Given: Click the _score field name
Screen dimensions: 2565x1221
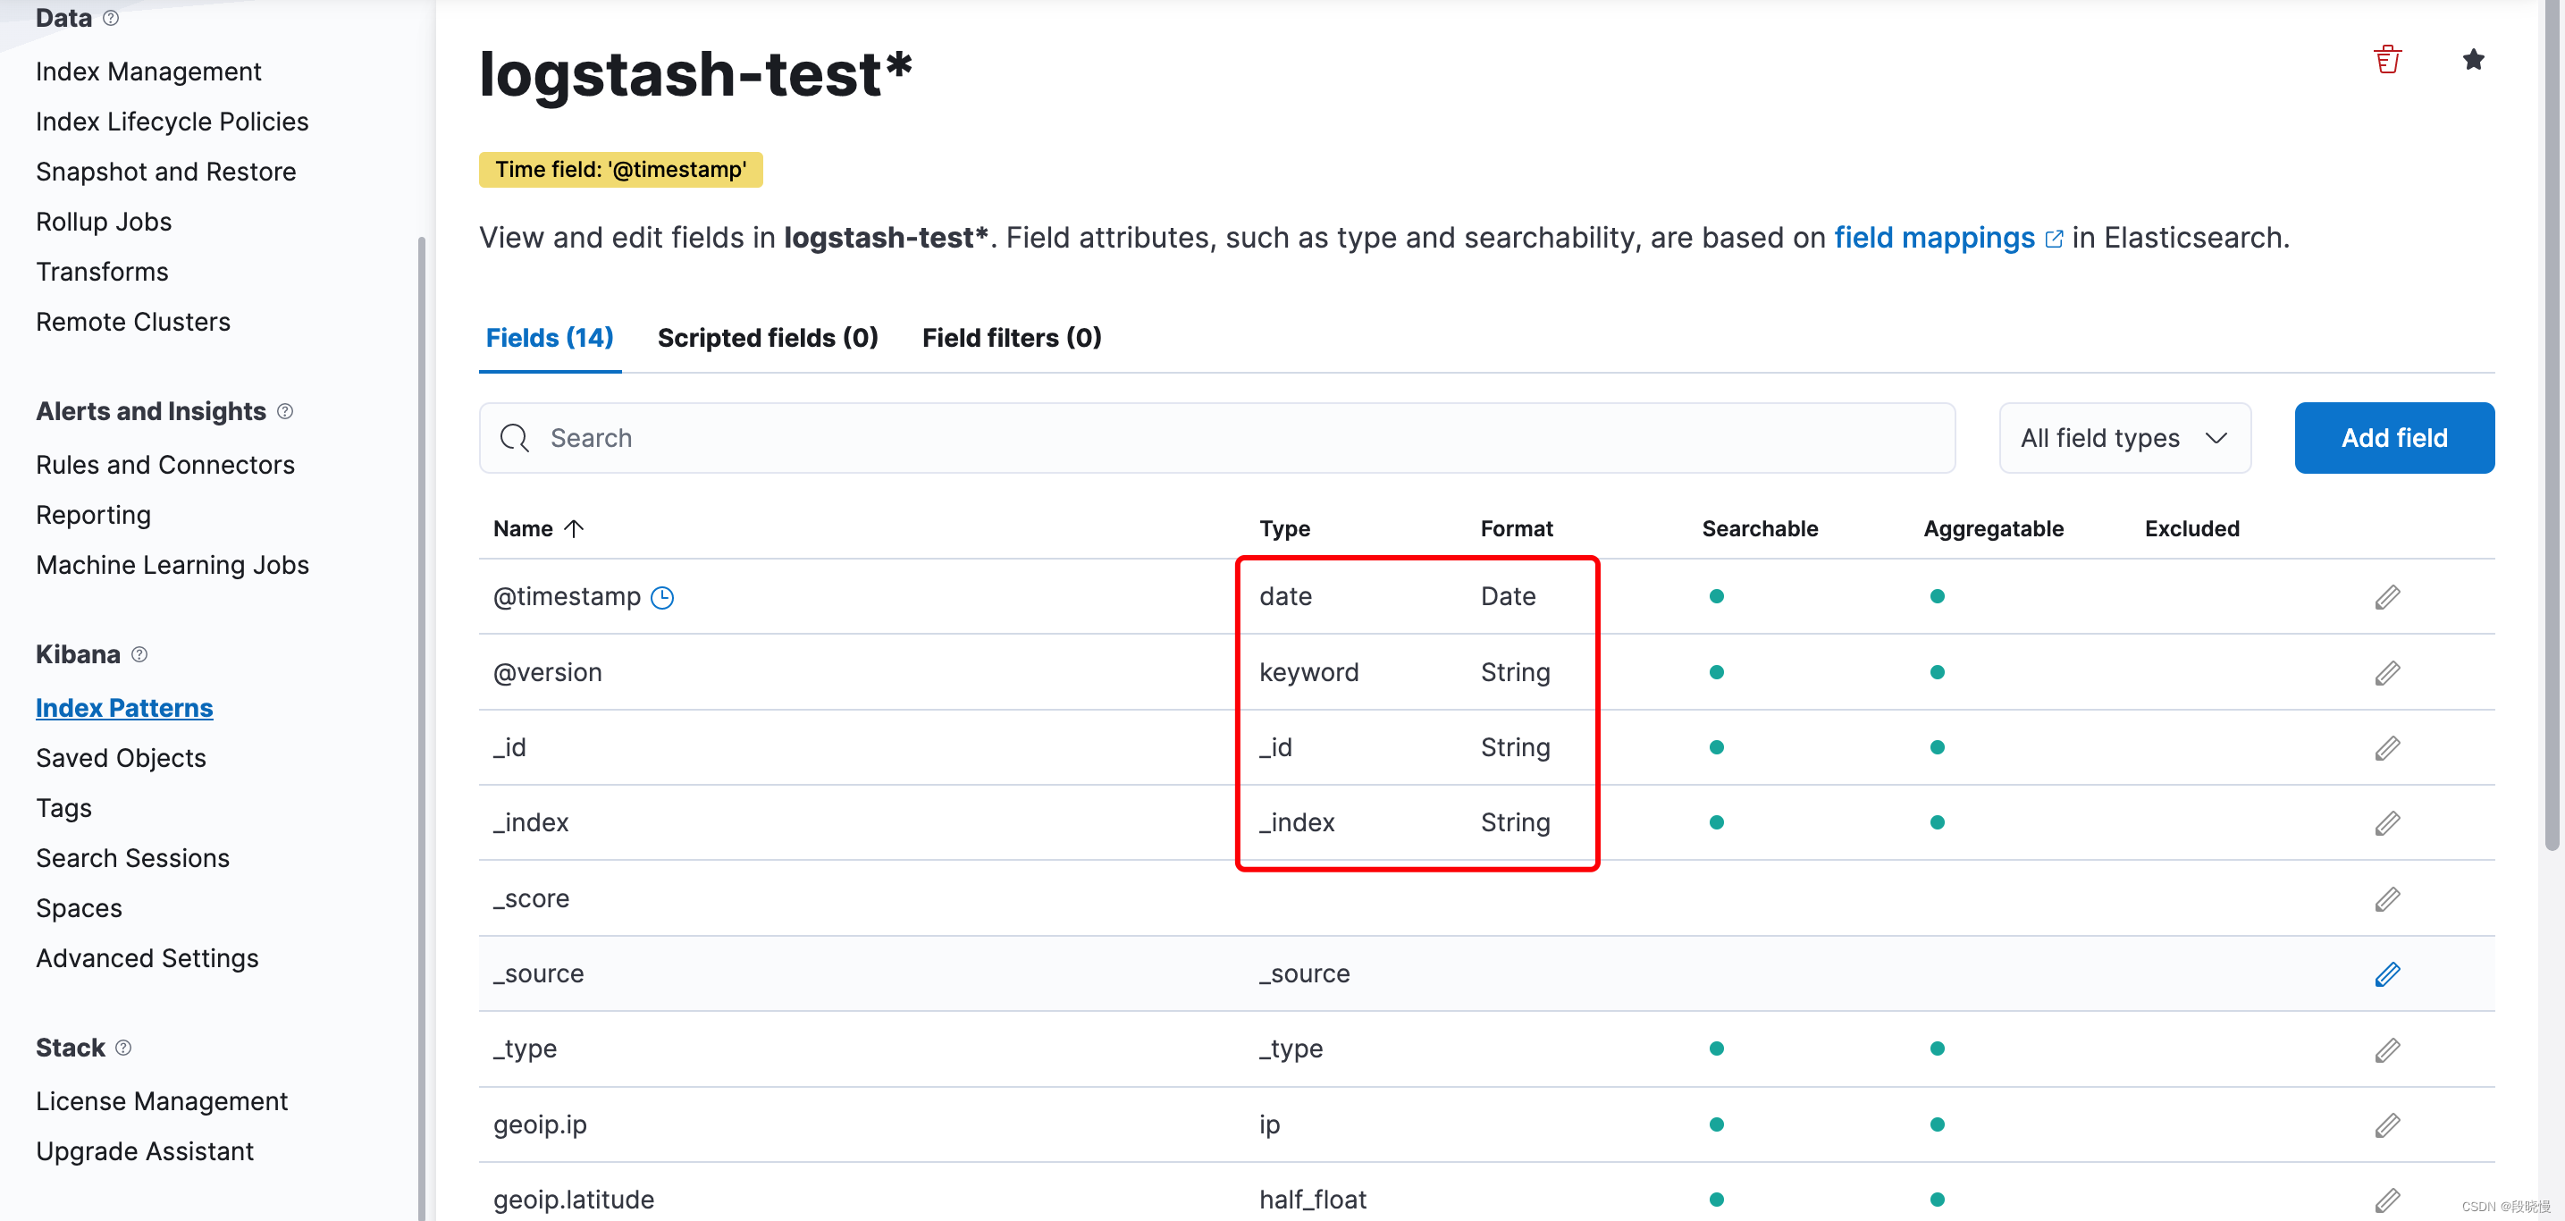Looking at the screenshot, I should tap(531, 898).
